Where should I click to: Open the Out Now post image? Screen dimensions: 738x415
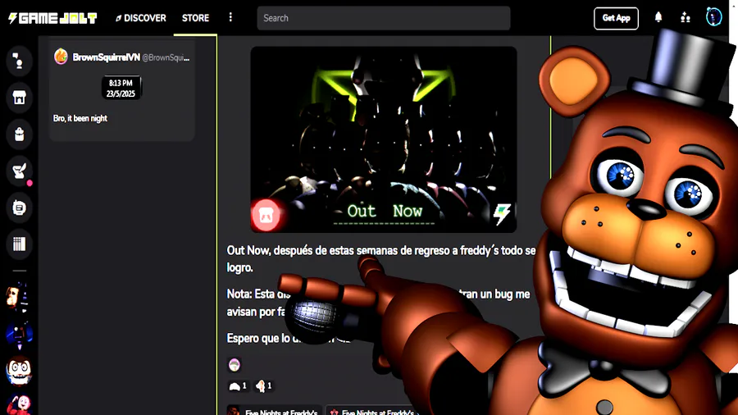coord(384,139)
